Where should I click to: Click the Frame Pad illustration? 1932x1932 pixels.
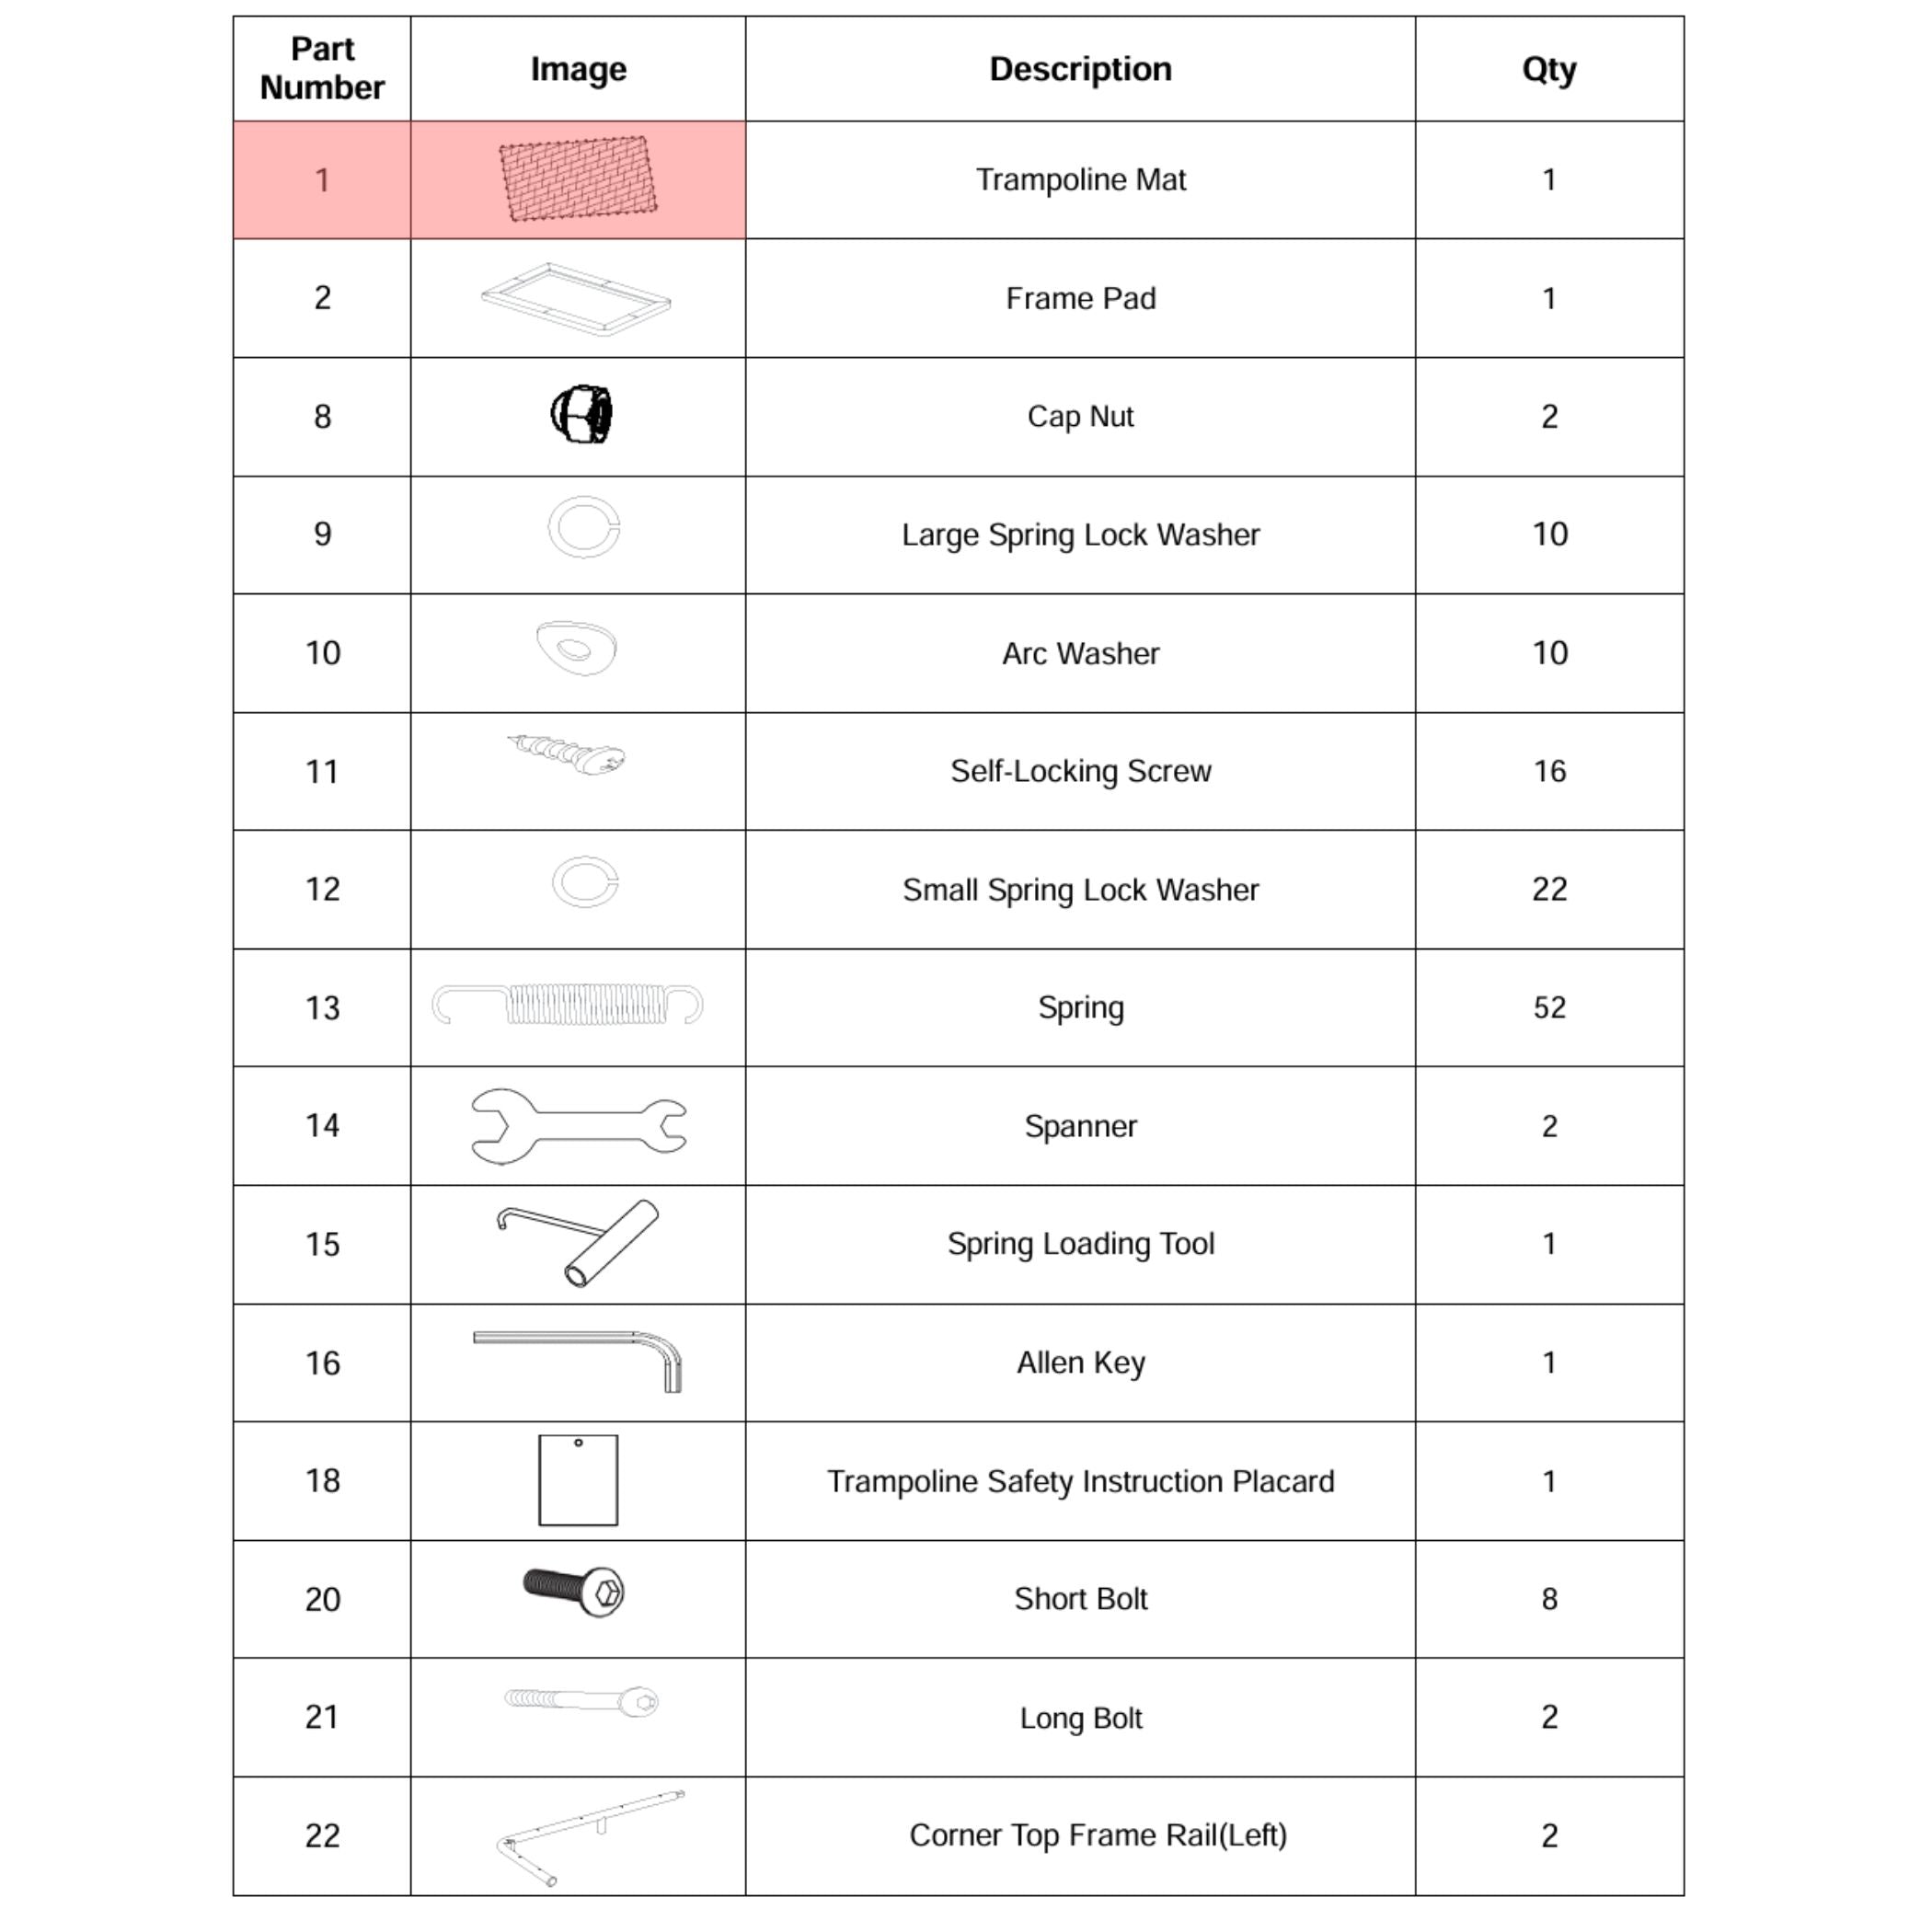[576, 298]
